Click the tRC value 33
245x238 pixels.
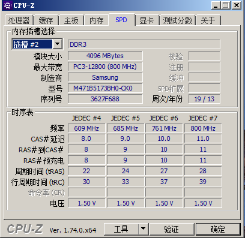[126, 182]
